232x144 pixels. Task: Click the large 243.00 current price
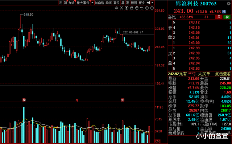tap(183, 11)
